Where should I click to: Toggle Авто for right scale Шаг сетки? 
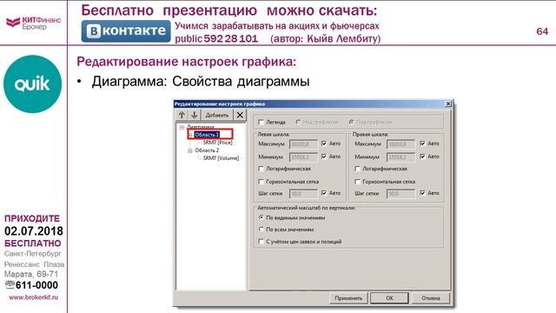point(422,193)
